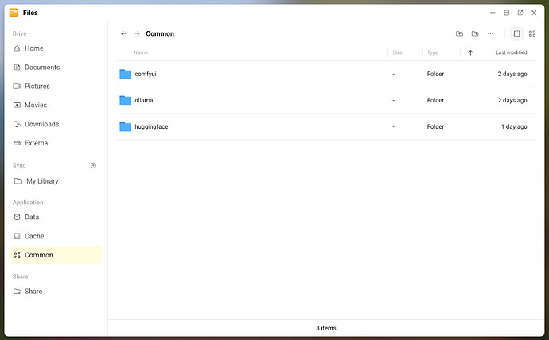
Task: Click the External drive icon
Action: (17, 143)
